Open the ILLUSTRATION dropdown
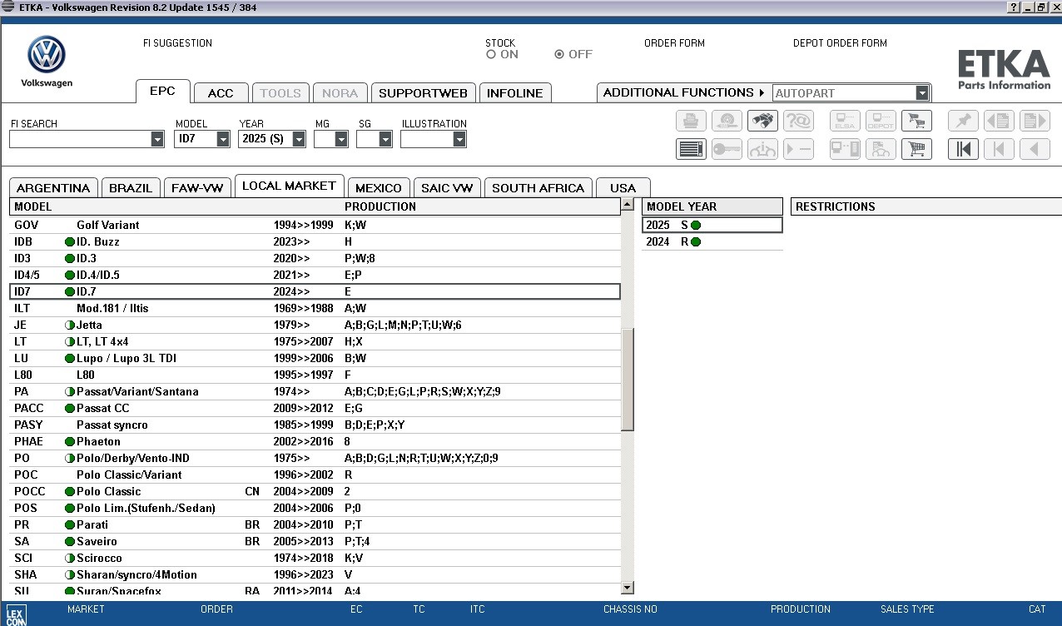The height and width of the screenshot is (626, 1062). (459, 139)
